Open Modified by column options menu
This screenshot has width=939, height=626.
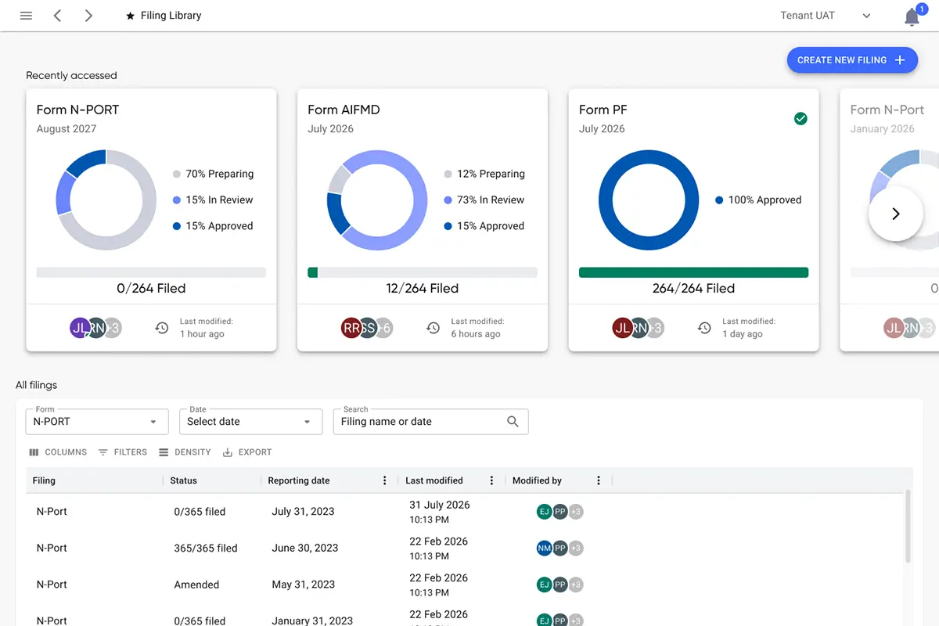[599, 480]
